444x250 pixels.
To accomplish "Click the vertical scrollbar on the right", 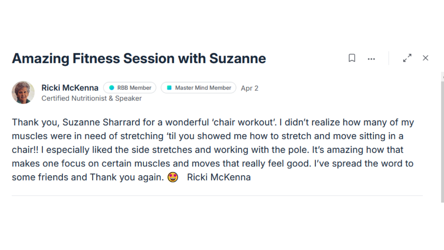I will [442, 139].
